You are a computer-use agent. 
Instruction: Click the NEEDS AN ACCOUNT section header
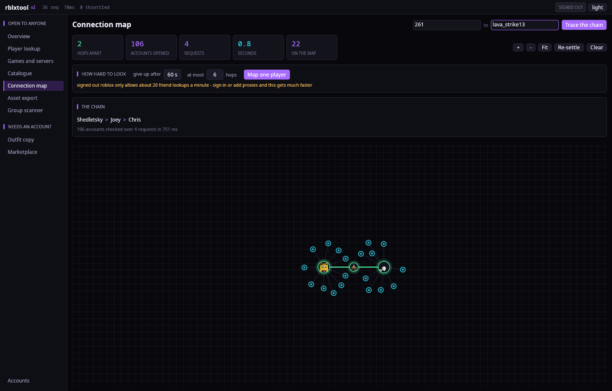[30, 127]
